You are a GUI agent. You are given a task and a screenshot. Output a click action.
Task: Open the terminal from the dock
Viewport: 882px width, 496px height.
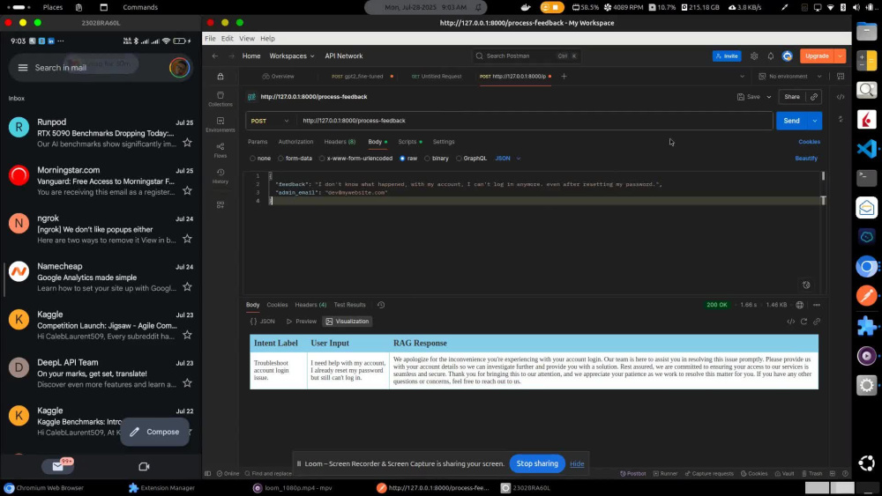point(866,177)
